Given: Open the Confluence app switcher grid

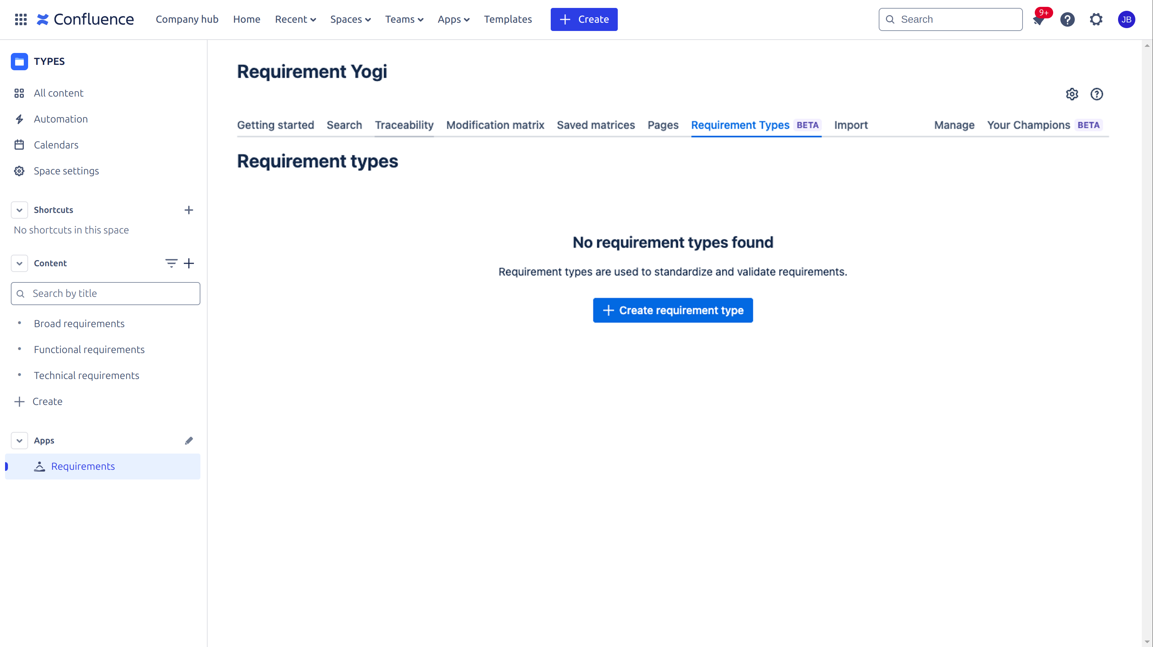Looking at the screenshot, I should point(21,19).
